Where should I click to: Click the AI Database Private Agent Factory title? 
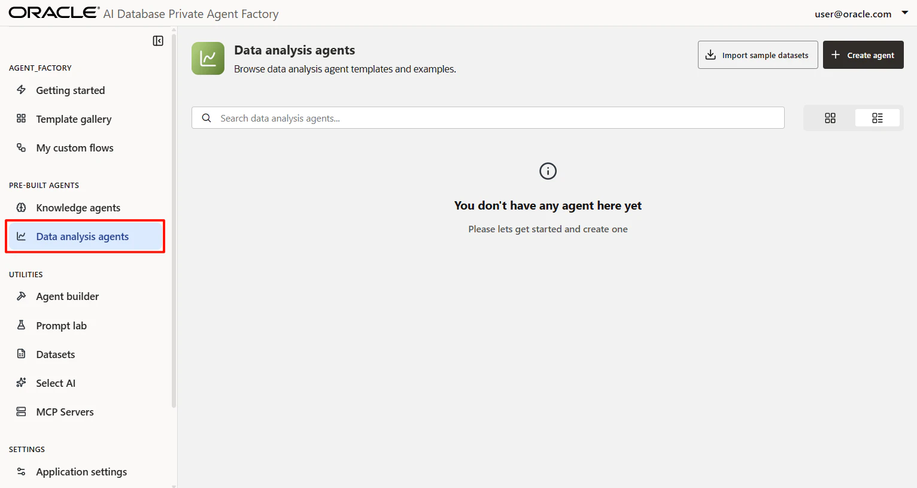[191, 14]
